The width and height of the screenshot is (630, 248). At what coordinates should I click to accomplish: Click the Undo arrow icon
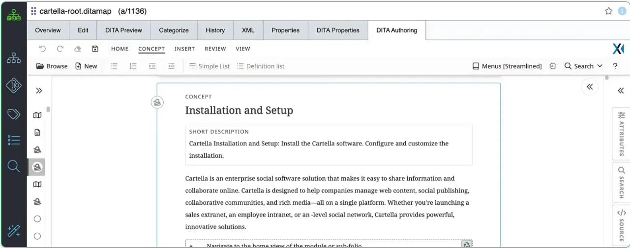42,49
